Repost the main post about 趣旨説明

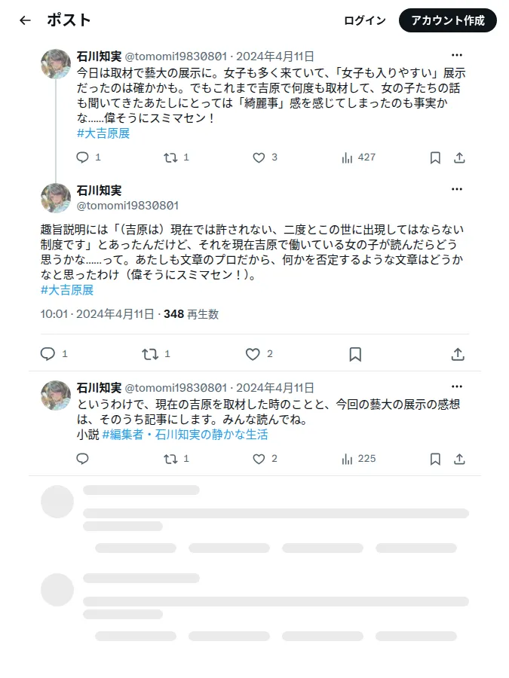150,354
